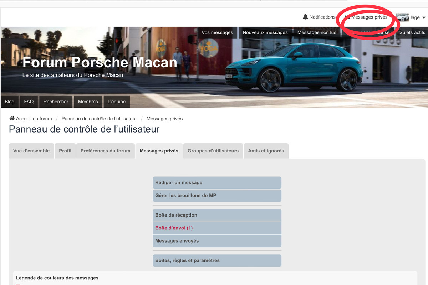
Task: Open L'équipe page
Action: [117, 102]
